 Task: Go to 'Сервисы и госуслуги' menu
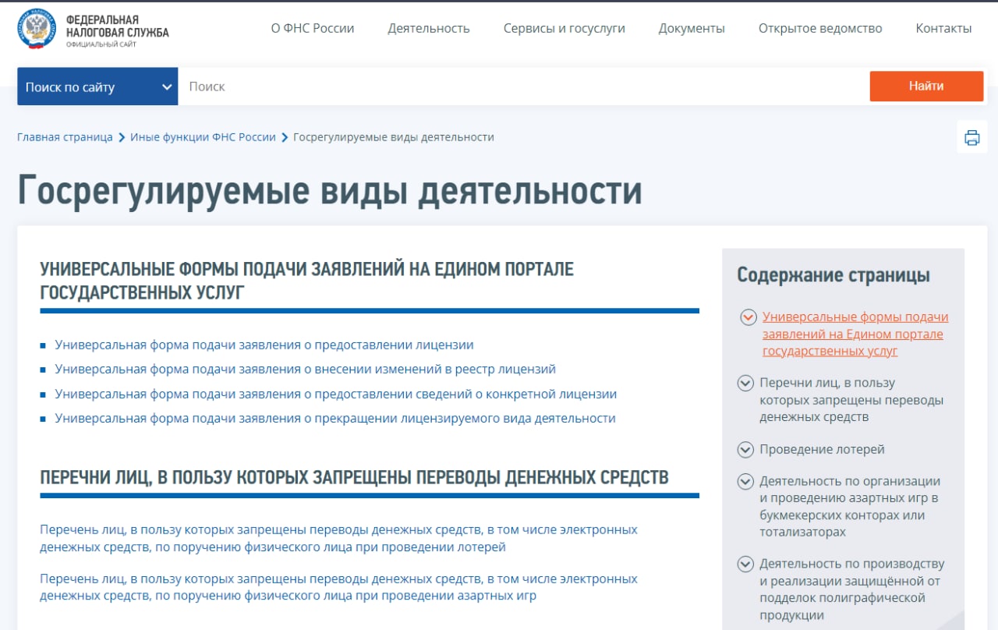pos(564,29)
